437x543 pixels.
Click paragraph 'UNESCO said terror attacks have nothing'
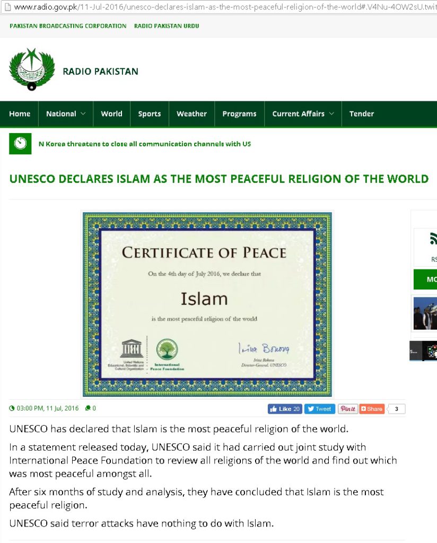click(141, 523)
